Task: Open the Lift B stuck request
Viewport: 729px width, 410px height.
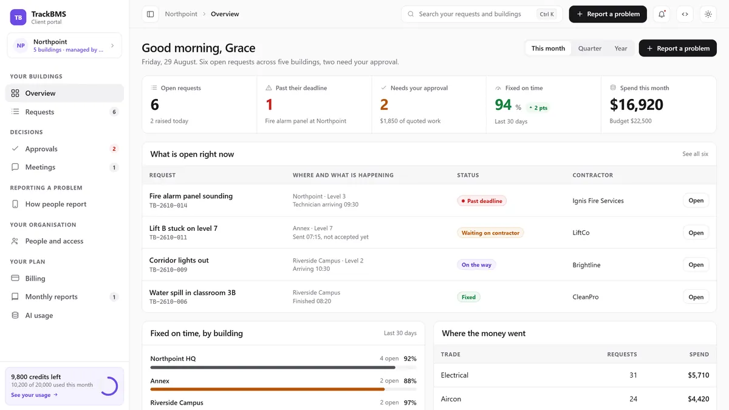Action: [696, 233]
